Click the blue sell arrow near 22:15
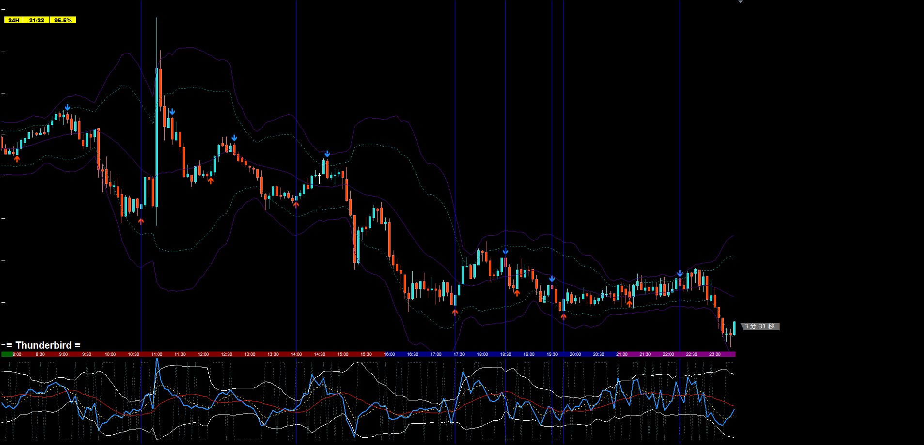 (680, 274)
